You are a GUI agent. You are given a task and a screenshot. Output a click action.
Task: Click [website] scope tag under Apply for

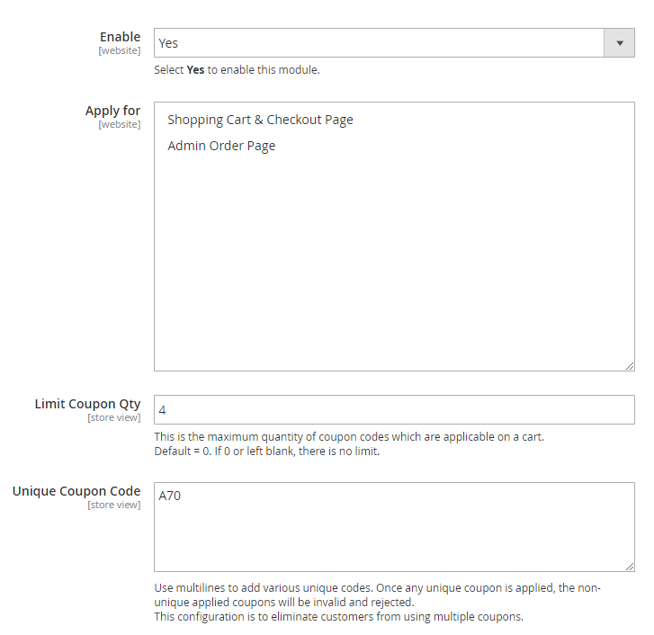(x=119, y=125)
